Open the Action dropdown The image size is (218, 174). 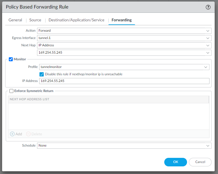208,31
